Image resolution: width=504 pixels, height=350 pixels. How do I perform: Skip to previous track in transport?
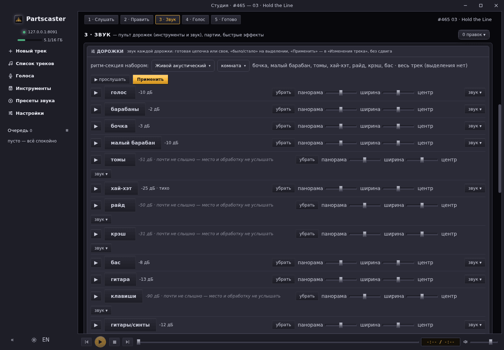(86, 342)
